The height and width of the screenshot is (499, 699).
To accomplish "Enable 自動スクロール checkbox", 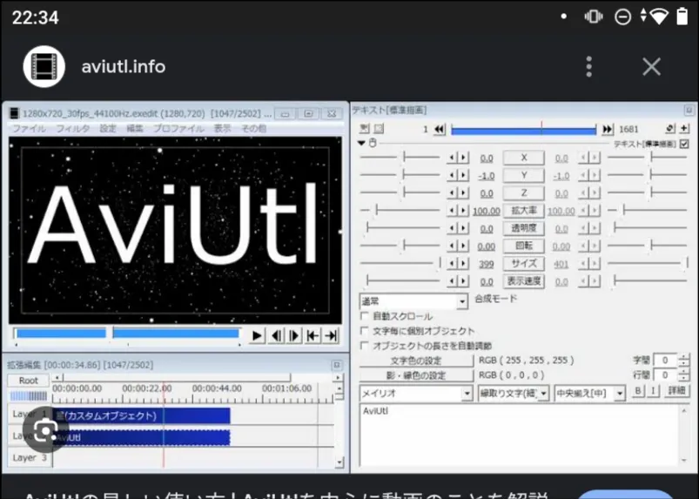I will pyautogui.click(x=365, y=316).
